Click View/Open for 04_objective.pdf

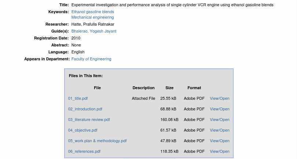click(x=219, y=130)
